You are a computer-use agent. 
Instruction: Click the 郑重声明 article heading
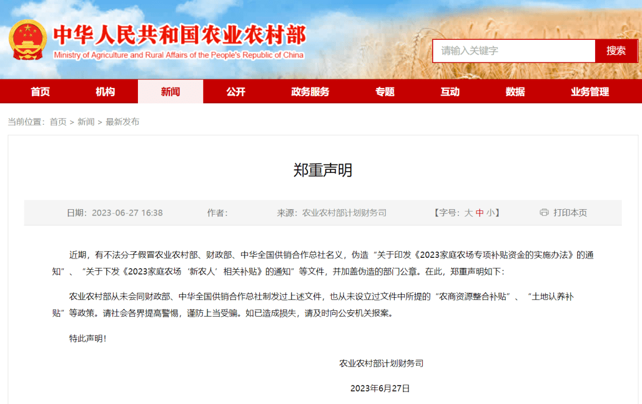(x=323, y=170)
